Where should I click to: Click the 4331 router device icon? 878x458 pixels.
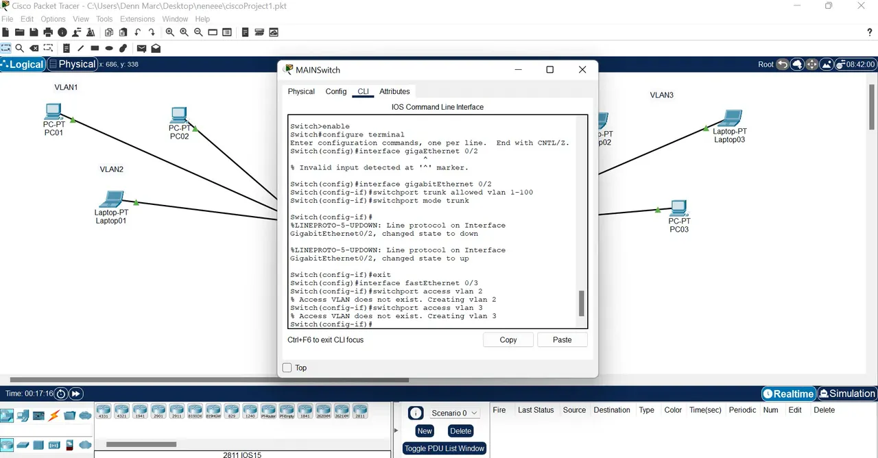point(104,411)
